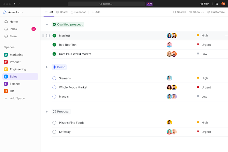
Task: Click the Urgent flag for Whole Foods Market
Action: pyautogui.click(x=198, y=87)
